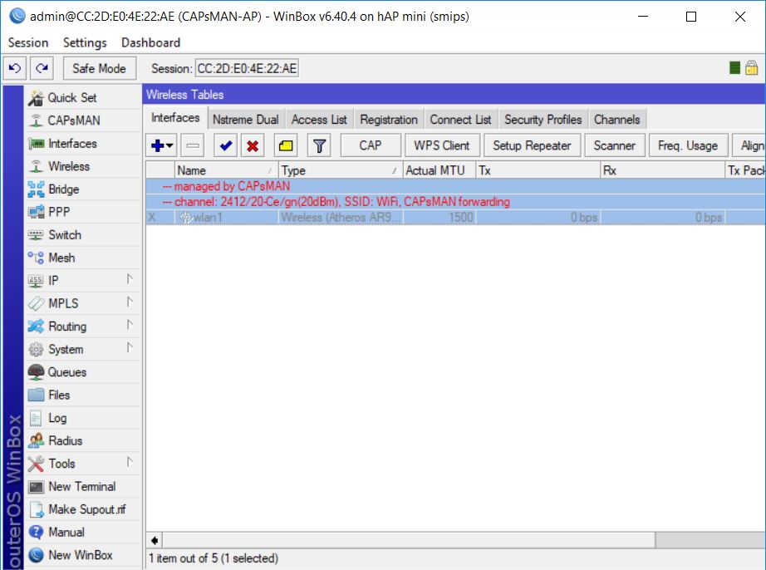Screen dimensions: 766x570
Task: Switch to the Nstreme Dual tab
Action: (x=246, y=120)
